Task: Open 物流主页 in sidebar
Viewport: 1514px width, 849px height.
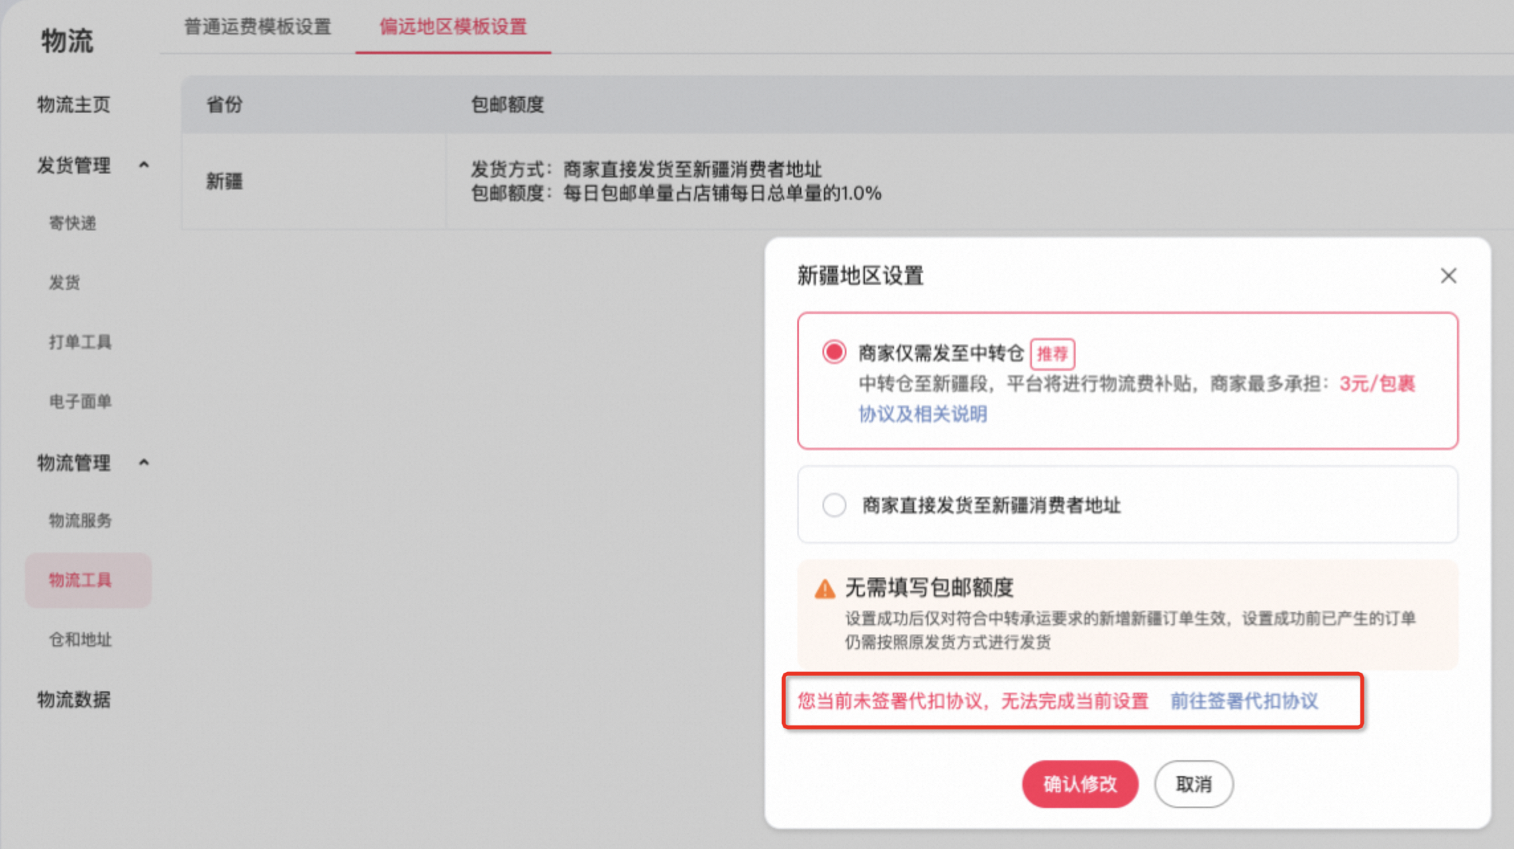Action: coord(74,104)
